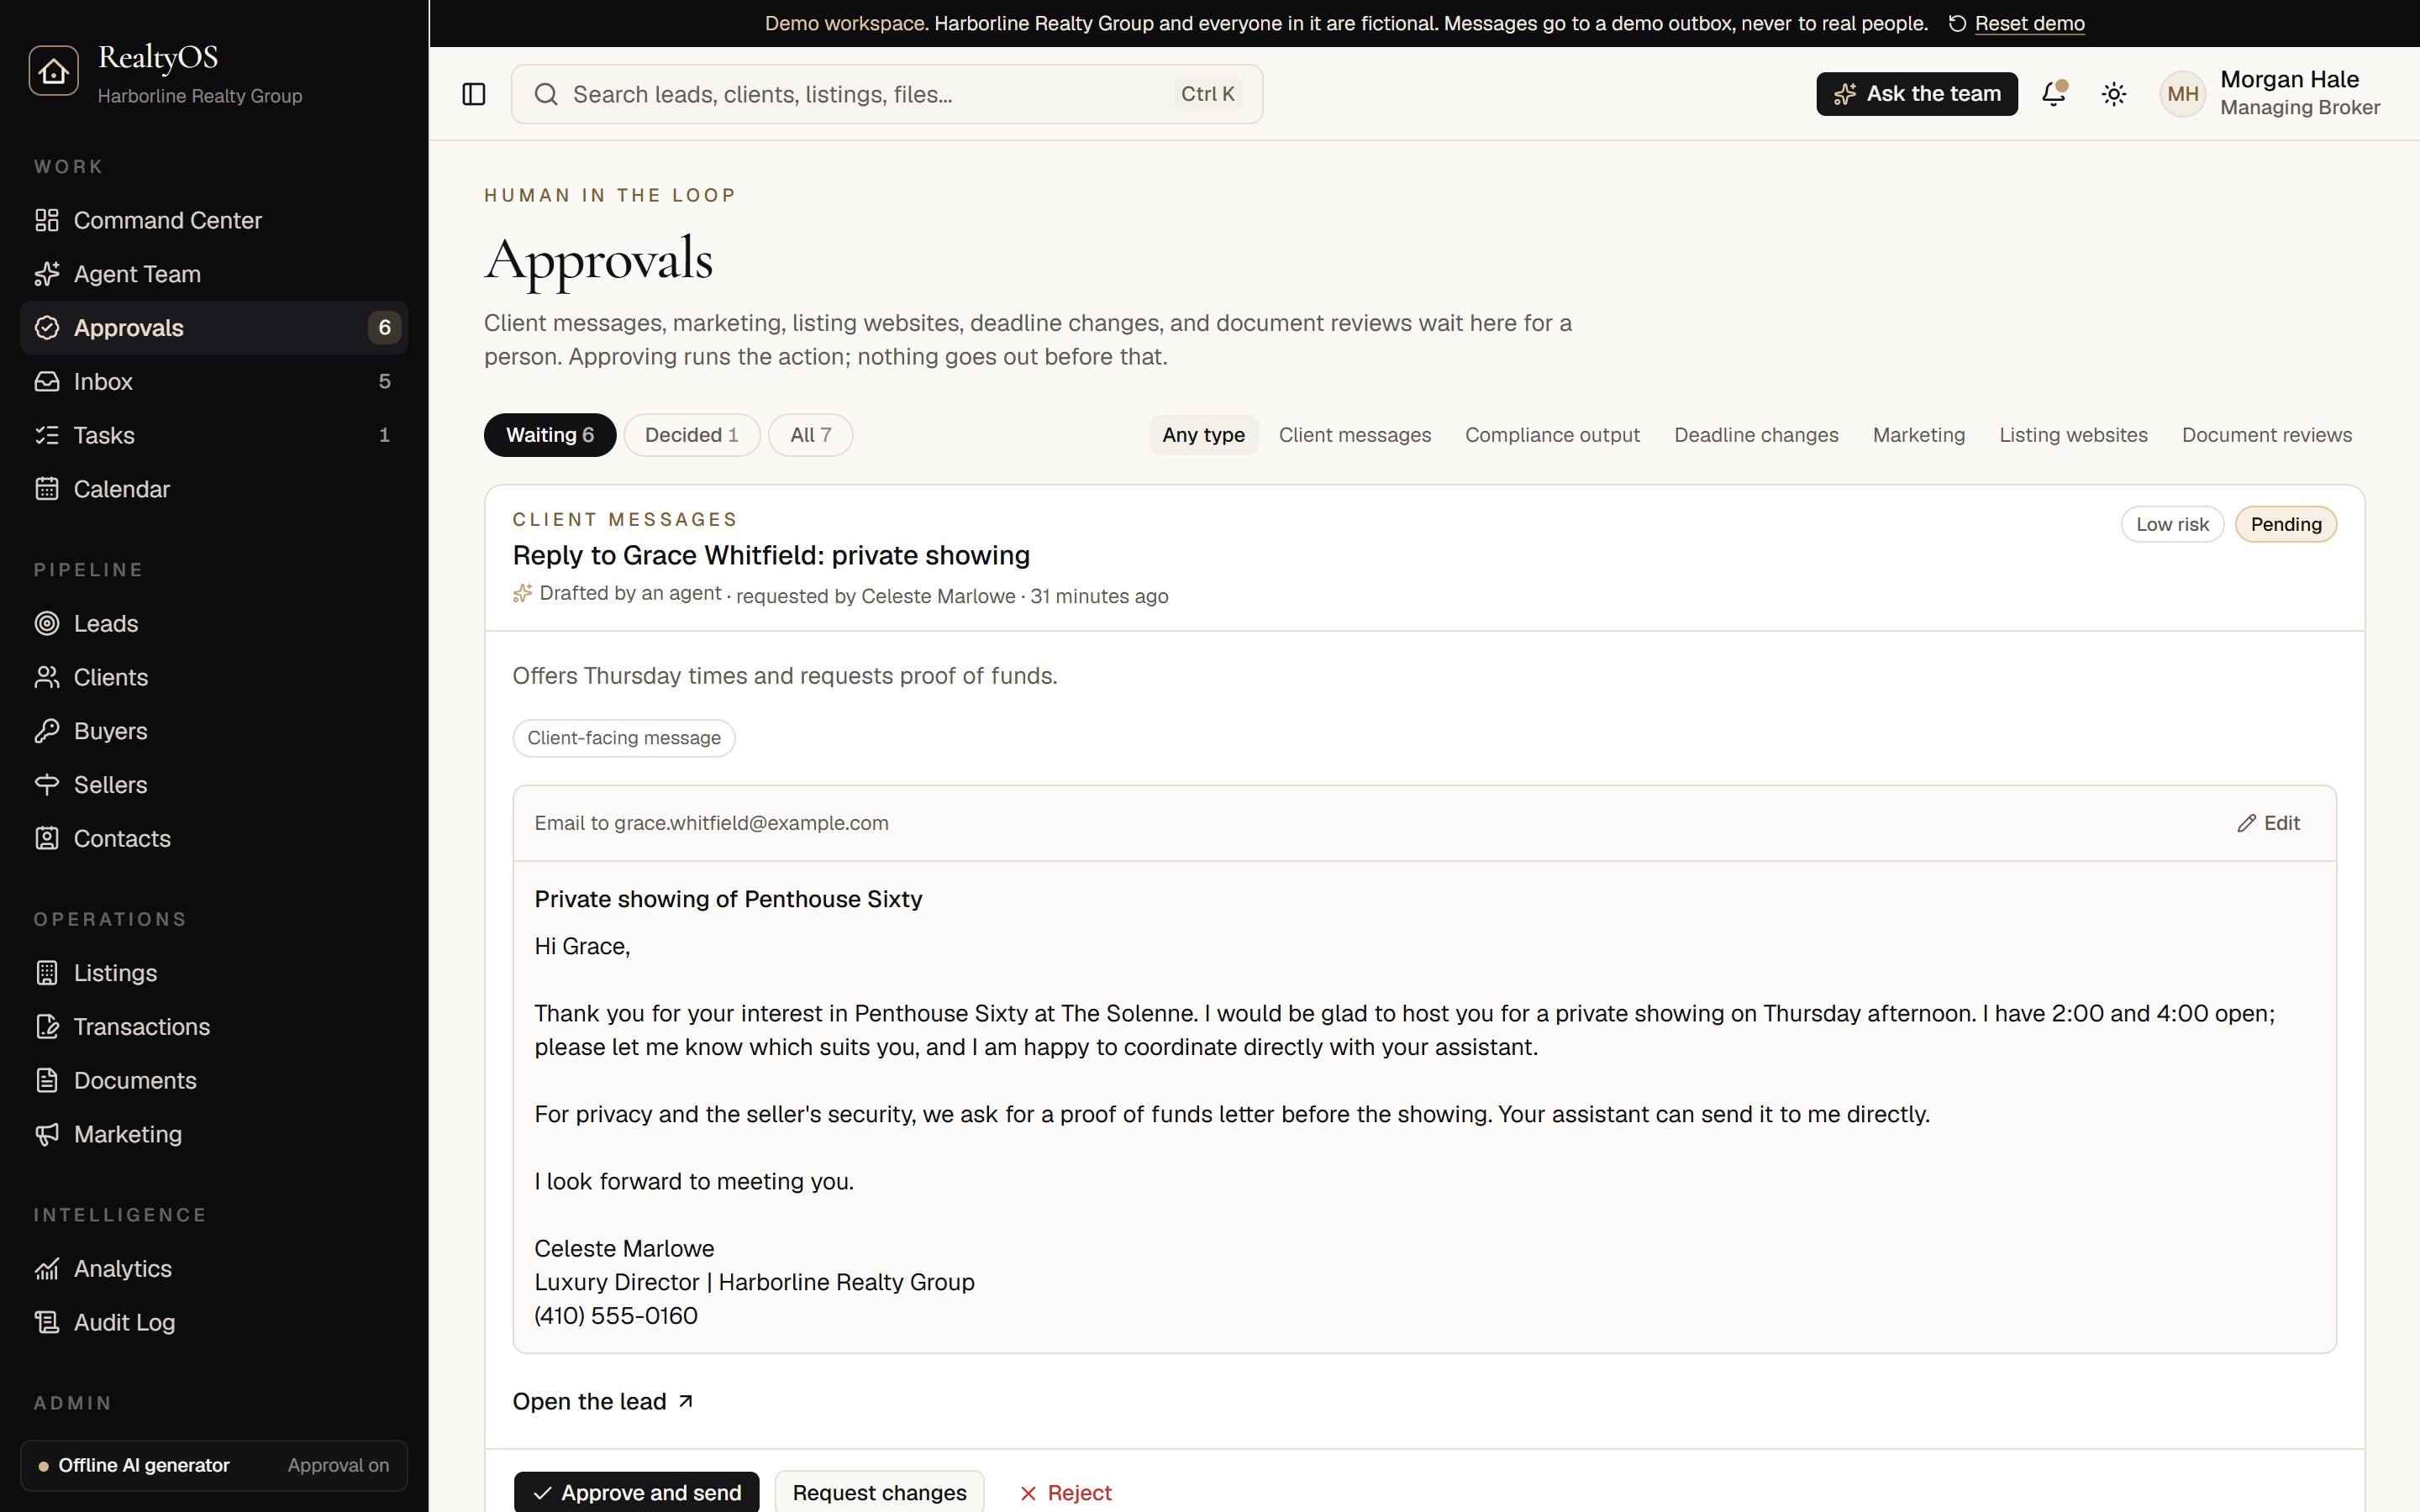The height and width of the screenshot is (1512, 2420).
Task: Click the Reset demo refresh icon
Action: click(1957, 23)
